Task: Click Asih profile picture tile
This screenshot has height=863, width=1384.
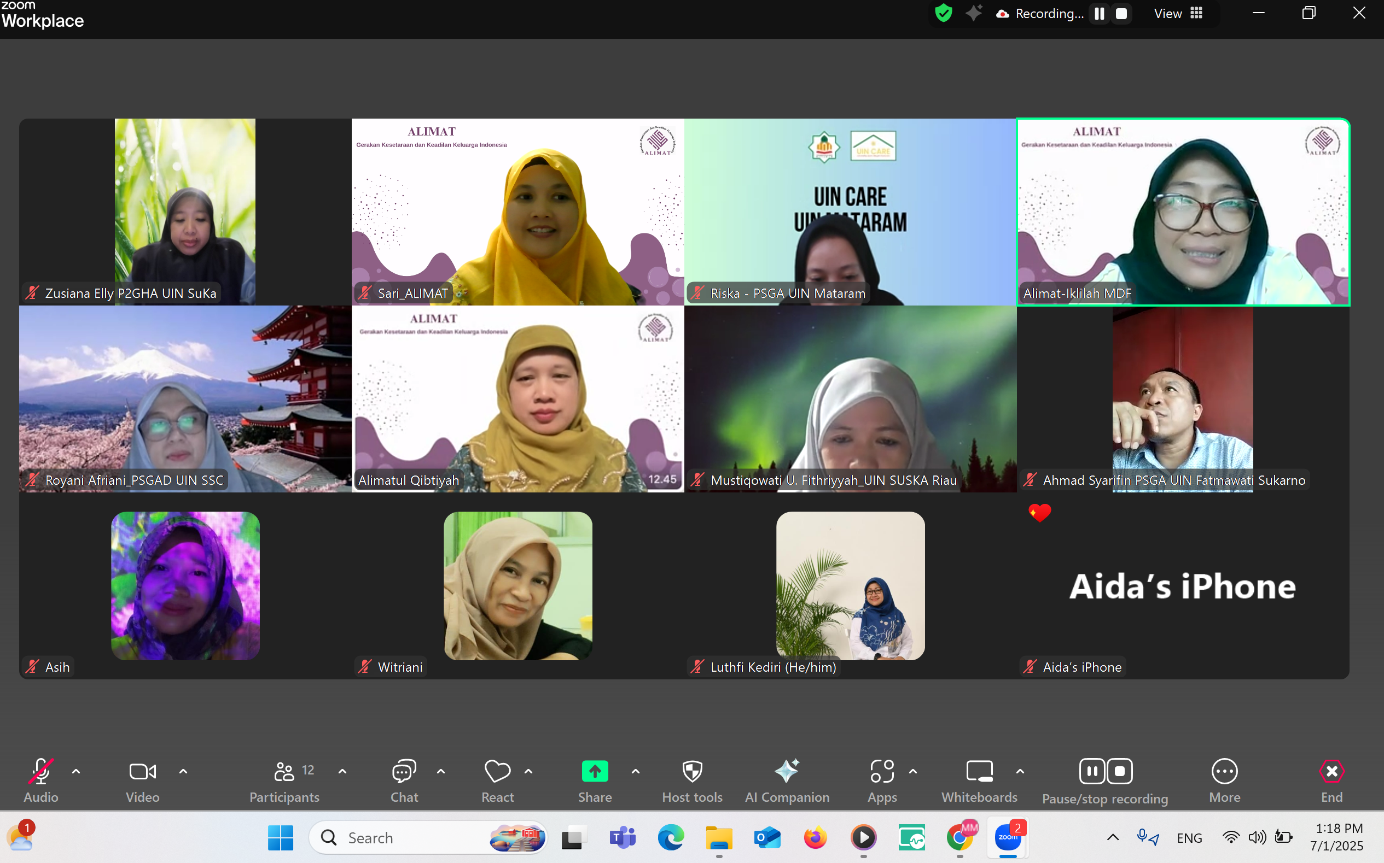Action: [185, 585]
